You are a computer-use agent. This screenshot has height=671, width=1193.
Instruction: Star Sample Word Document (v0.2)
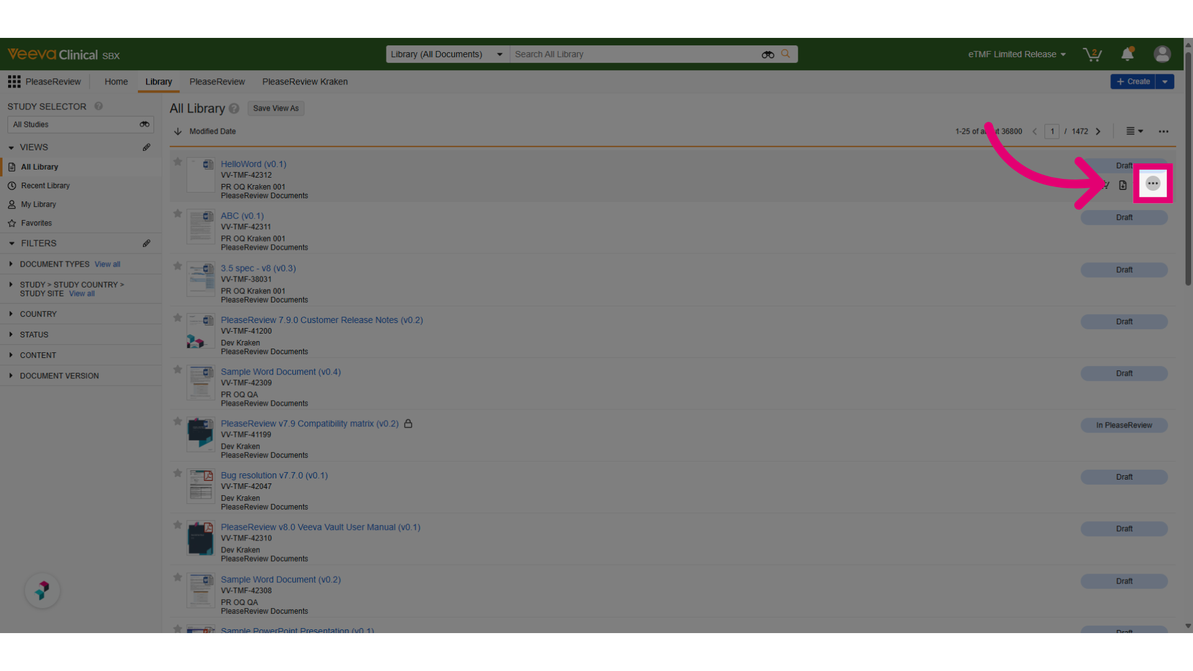click(x=178, y=577)
